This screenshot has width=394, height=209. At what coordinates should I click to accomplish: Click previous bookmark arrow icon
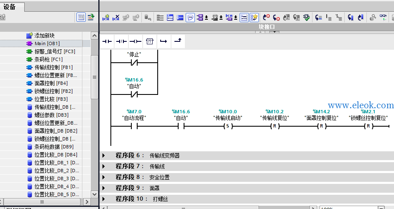(351, 17)
